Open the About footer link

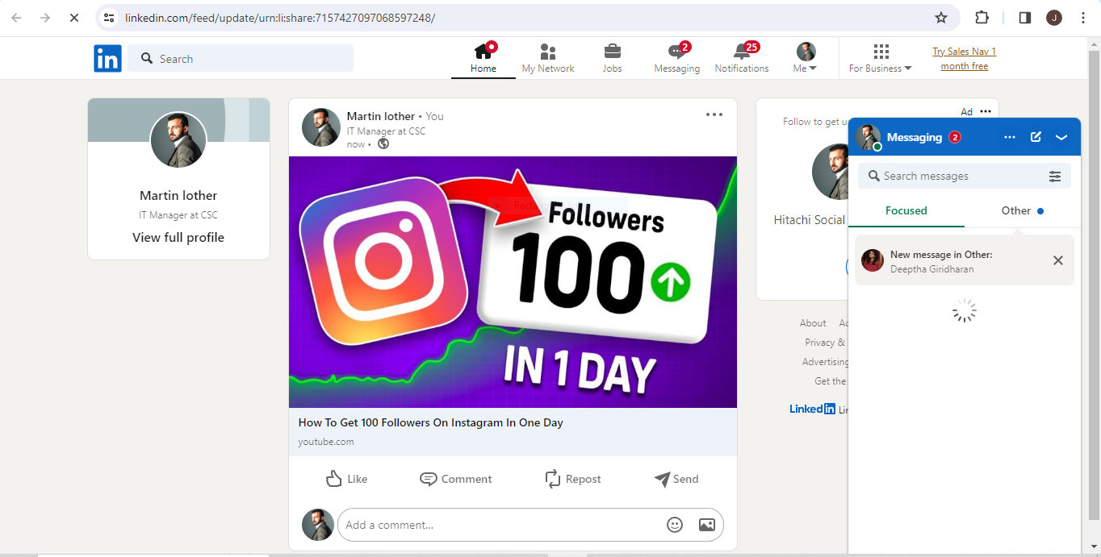point(813,322)
